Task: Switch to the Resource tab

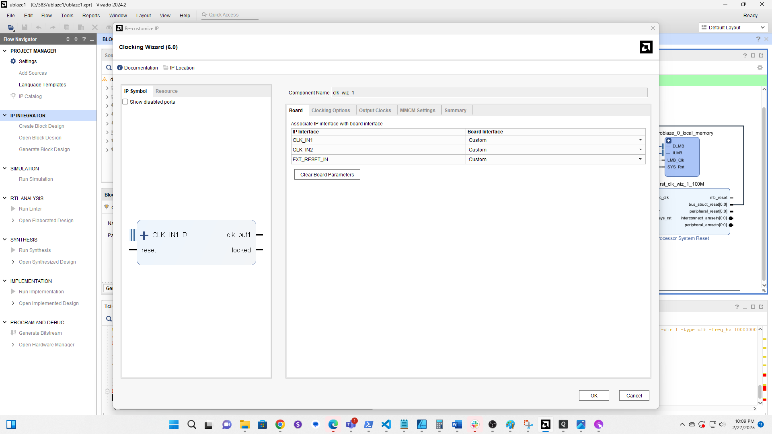Action: point(166,91)
